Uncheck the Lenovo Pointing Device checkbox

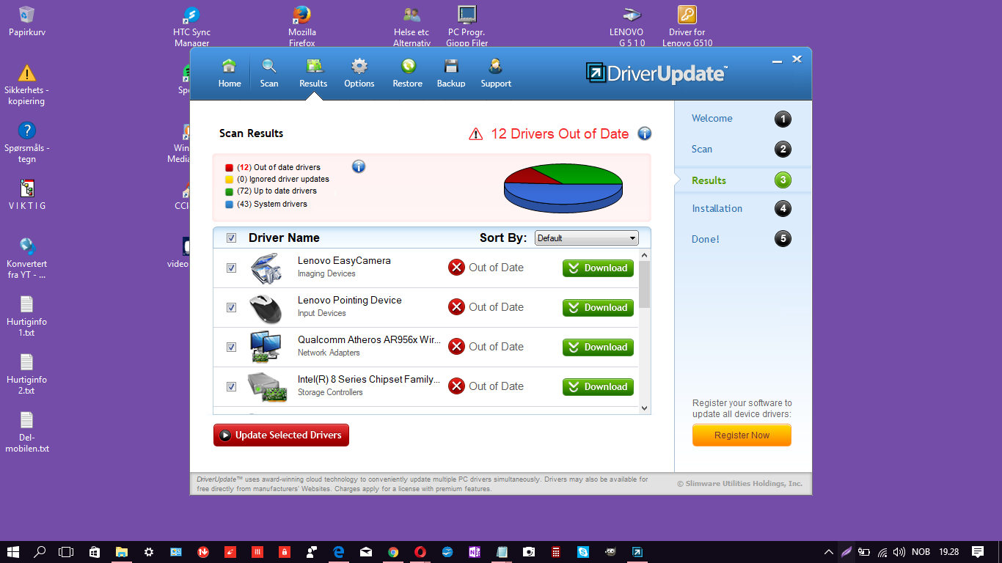pyautogui.click(x=231, y=308)
